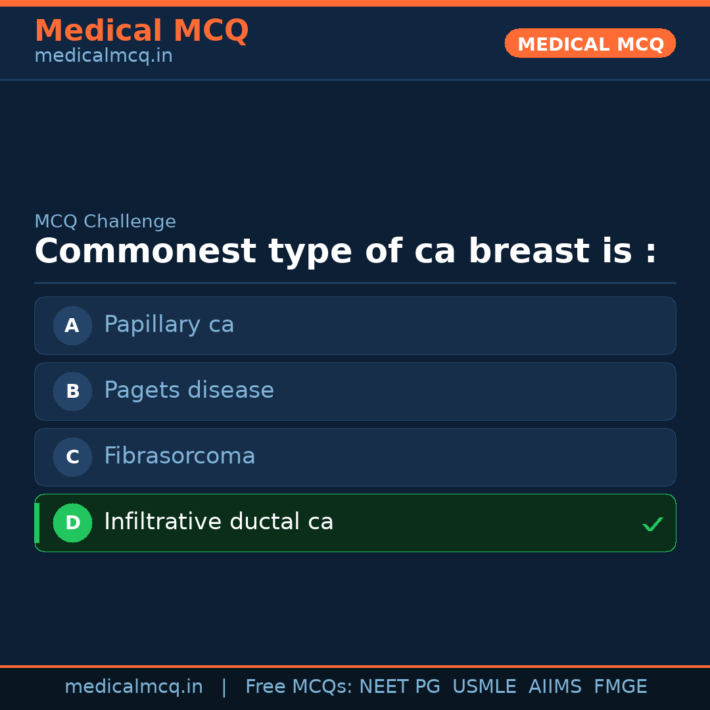This screenshot has width=710, height=710.
Task: Click the green accent bar beside option D
Action: pos(36,523)
